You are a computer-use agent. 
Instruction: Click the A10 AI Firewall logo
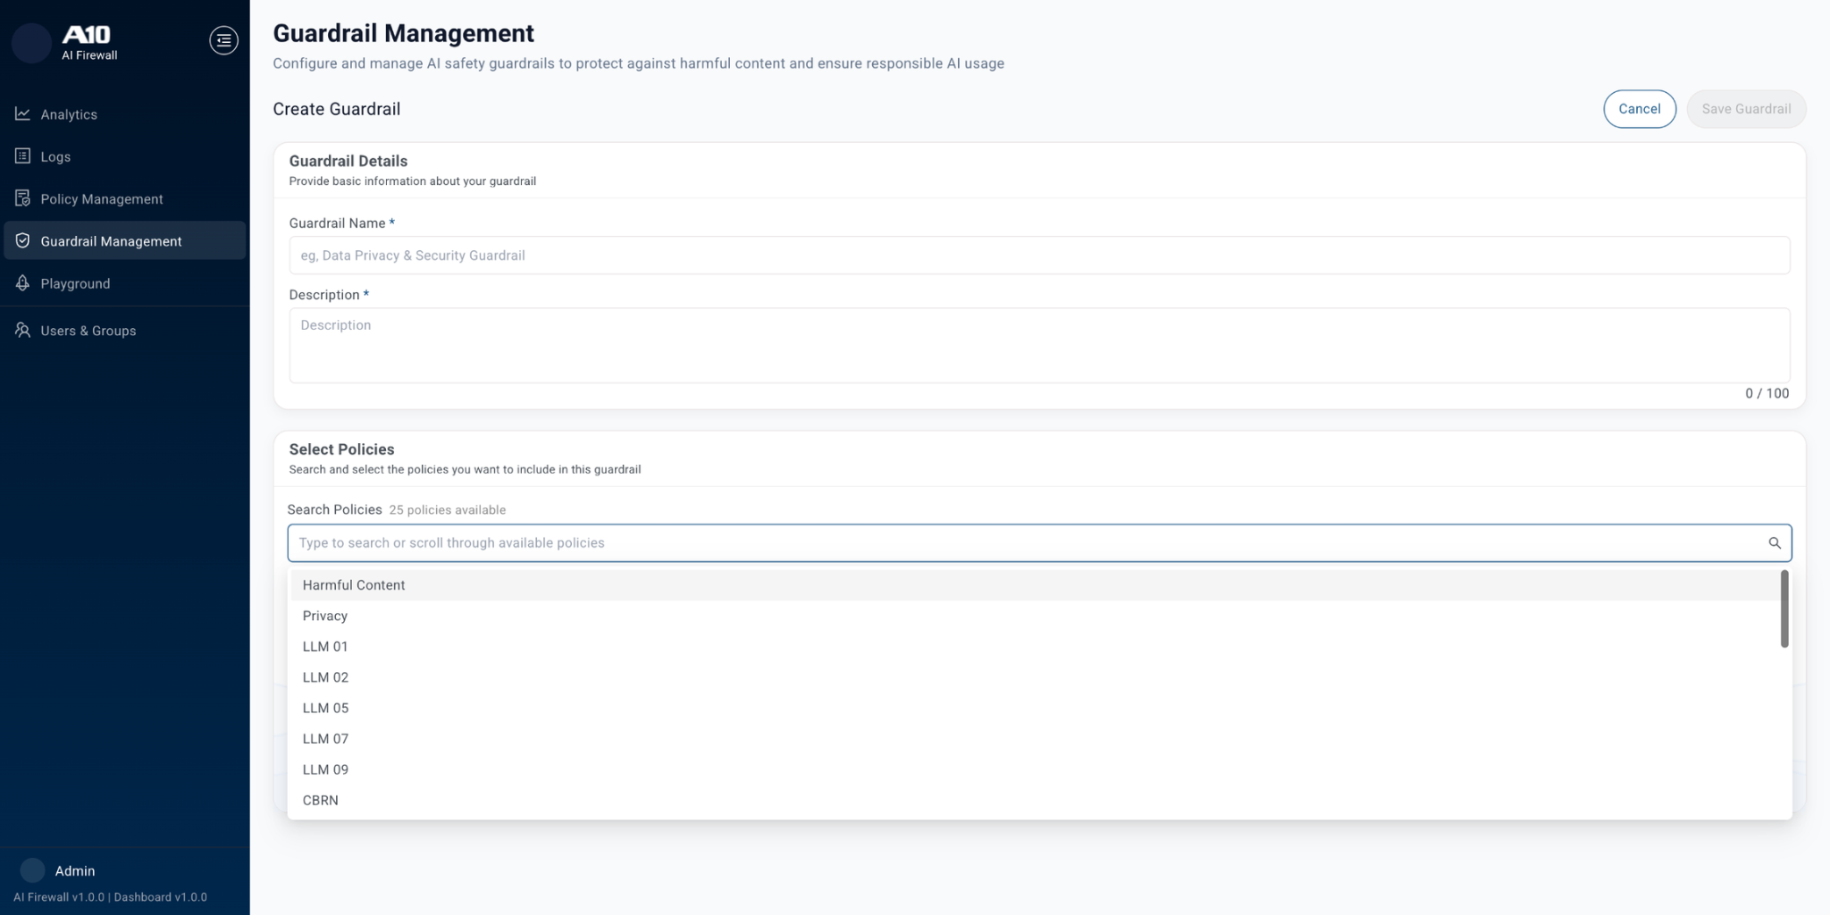pos(88,42)
